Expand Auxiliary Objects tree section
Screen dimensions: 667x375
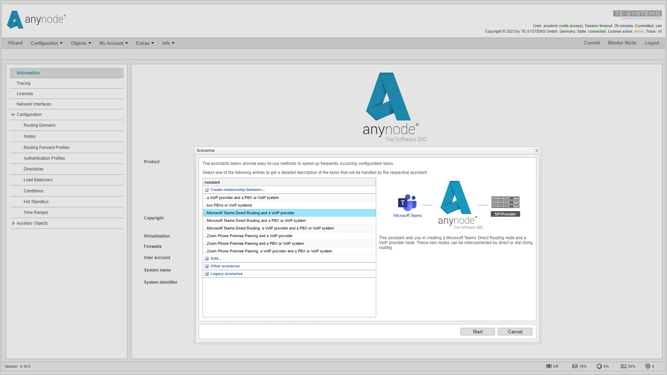pyautogui.click(x=13, y=223)
